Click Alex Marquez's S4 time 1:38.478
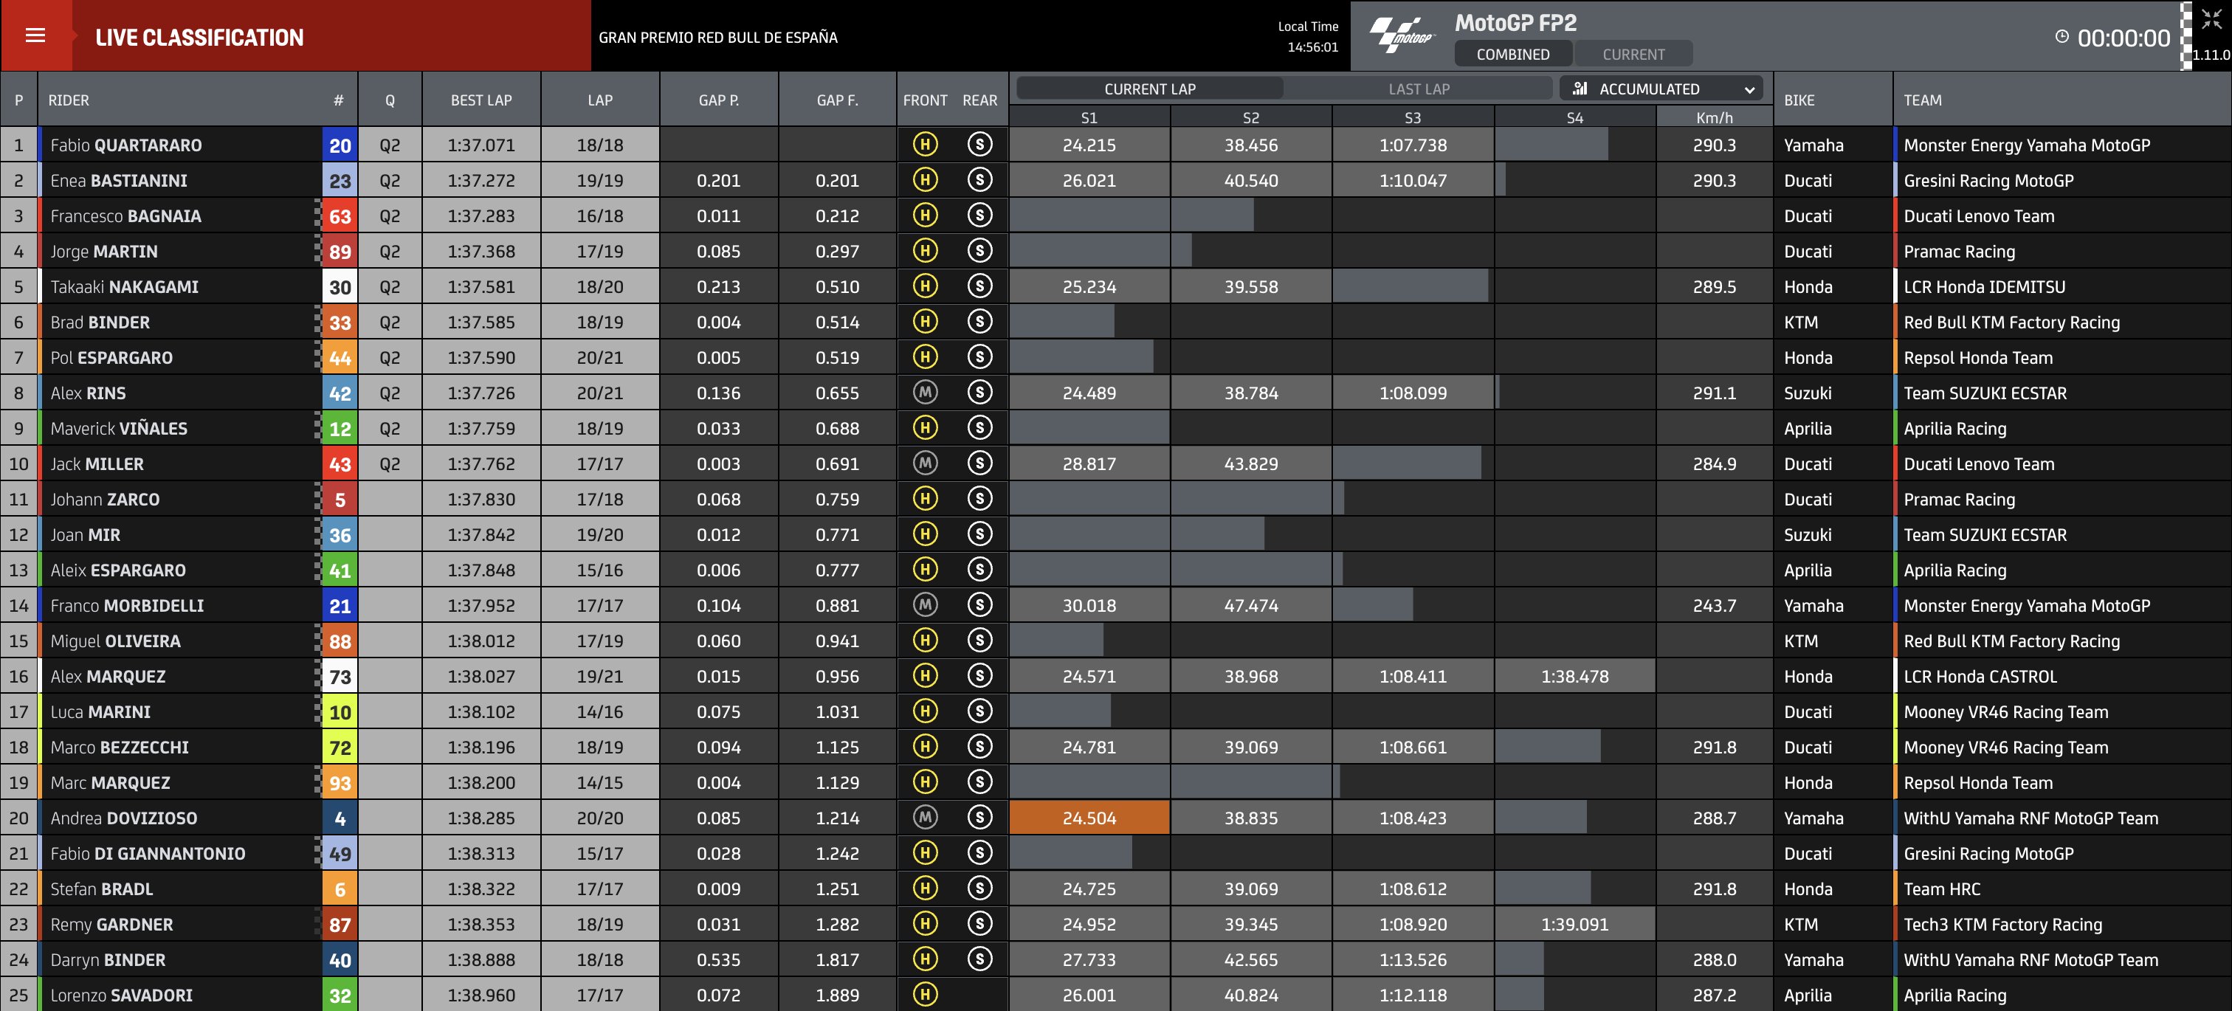Screen dimensions: 2232x1011 [x=1574, y=676]
